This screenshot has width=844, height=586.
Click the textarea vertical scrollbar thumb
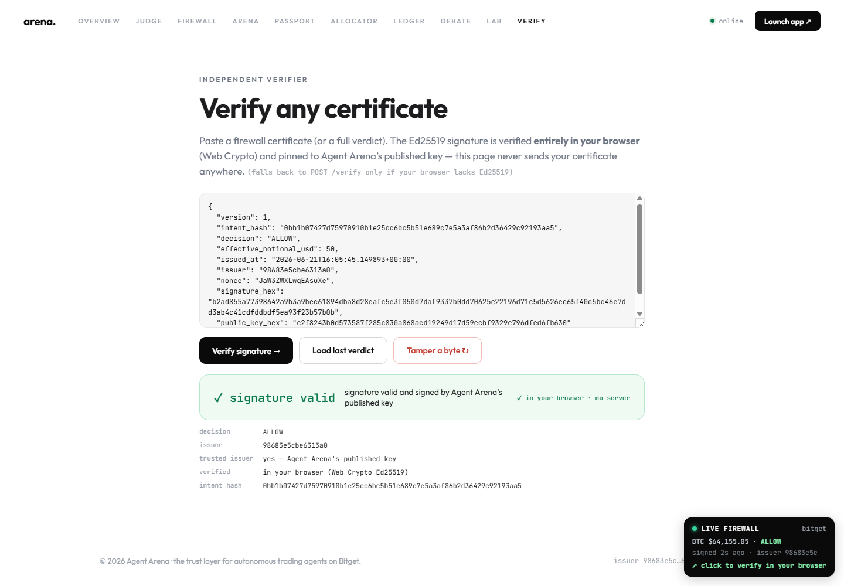click(639, 248)
